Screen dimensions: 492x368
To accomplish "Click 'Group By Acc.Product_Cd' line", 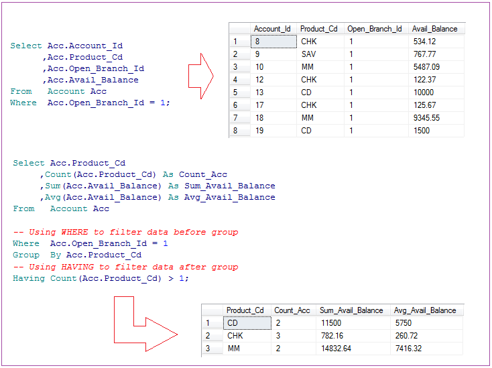I will pos(77,255).
